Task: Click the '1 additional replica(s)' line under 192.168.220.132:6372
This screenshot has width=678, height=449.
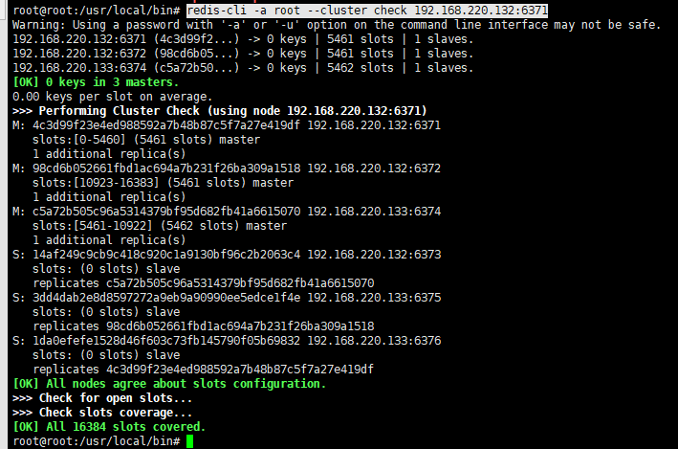Action: [109, 197]
